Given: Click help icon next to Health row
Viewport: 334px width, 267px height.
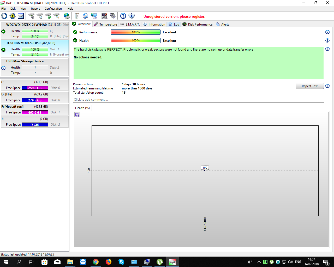Looking at the screenshot, I should point(327,40).
